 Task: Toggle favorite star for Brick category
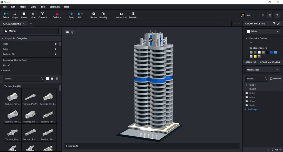(56, 49)
